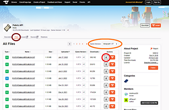
Task: Go to previous page arrow
Action: 70,44
